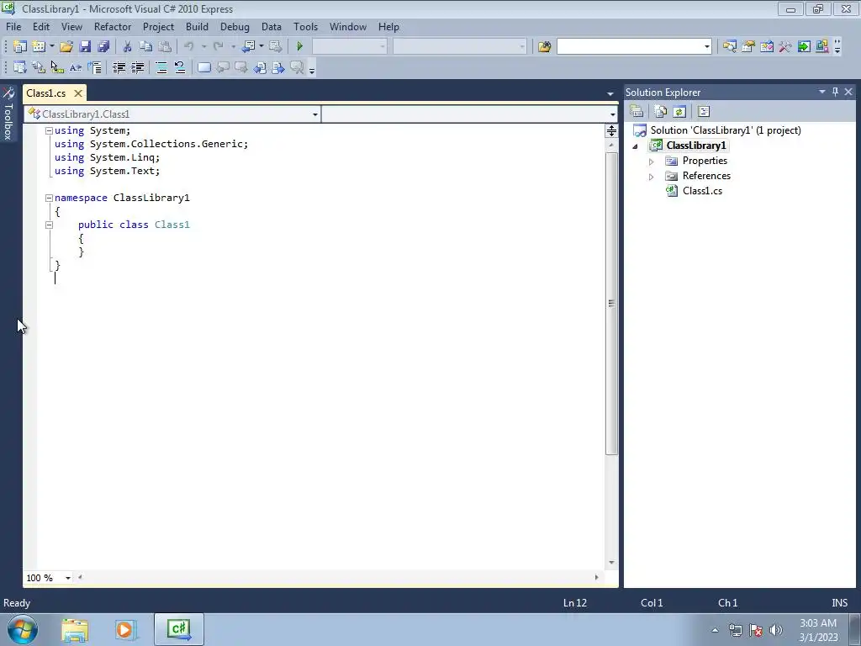Image resolution: width=861 pixels, height=646 pixels.
Task: Click the Solution Explorer toolbar icon
Action: pos(730,47)
